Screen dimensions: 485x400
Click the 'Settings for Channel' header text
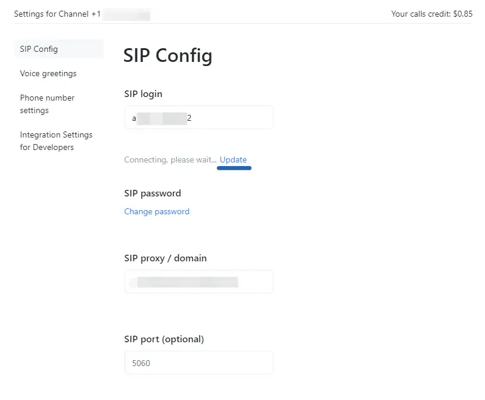pos(51,14)
